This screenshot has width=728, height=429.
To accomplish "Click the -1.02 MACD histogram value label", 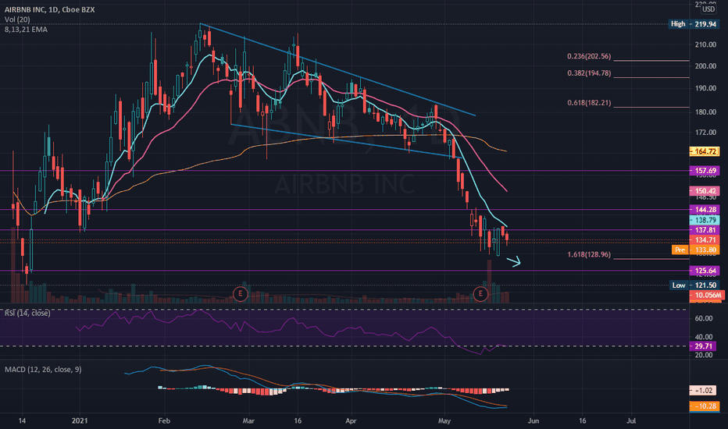I will pyautogui.click(x=703, y=391).
